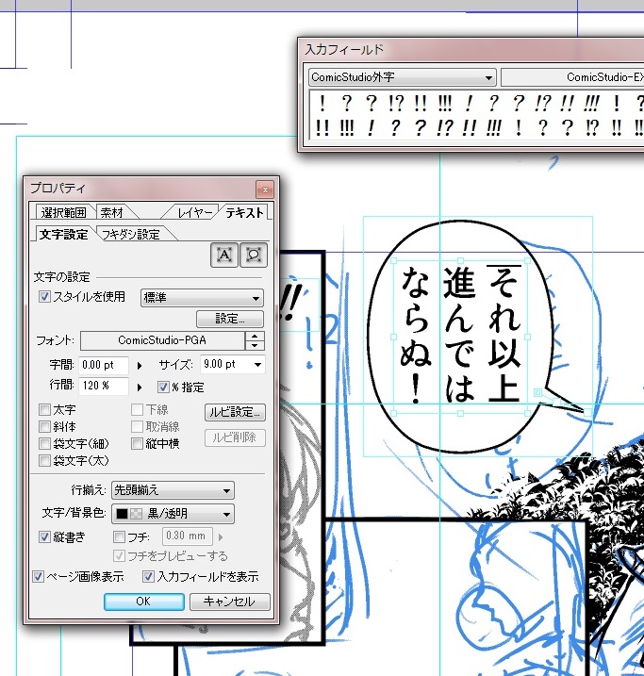Open the 文字設定 sub-tab
The height and width of the screenshot is (676, 644).
point(64,234)
